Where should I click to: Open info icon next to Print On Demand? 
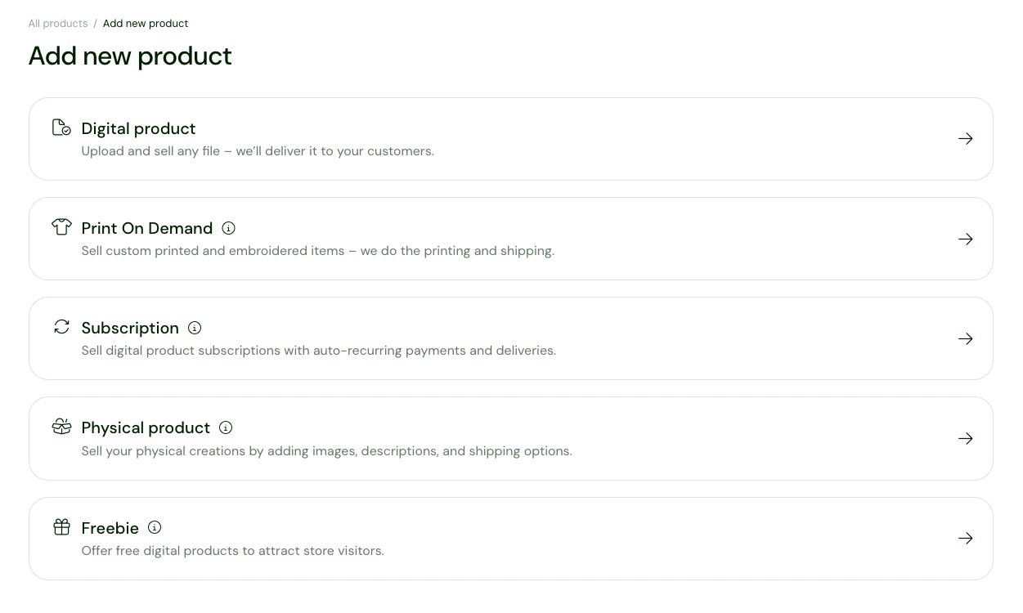[229, 228]
